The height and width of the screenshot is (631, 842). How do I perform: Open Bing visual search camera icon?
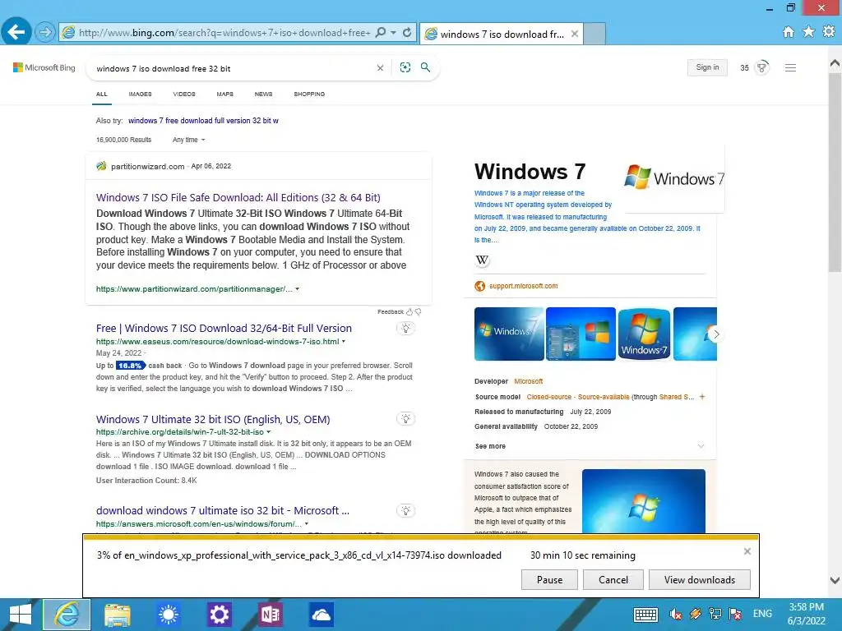405,67
